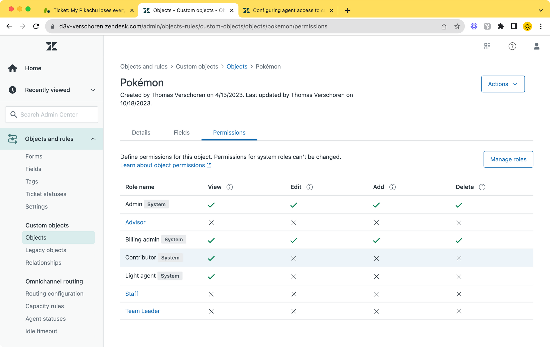Open Legacy objects in sidebar
This screenshot has width=550, height=347.
click(x=46, y=250)
